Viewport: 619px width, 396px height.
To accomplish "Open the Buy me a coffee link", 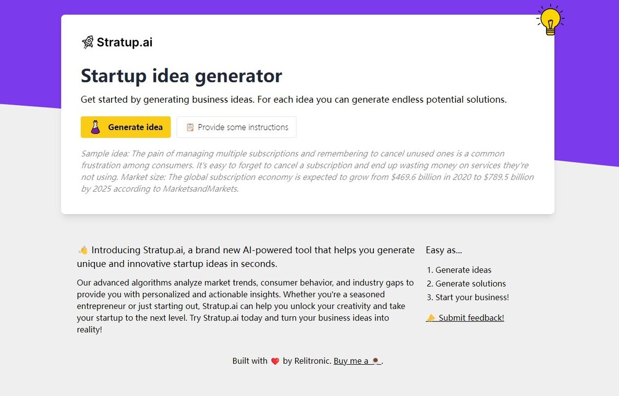I will (357, 360).
